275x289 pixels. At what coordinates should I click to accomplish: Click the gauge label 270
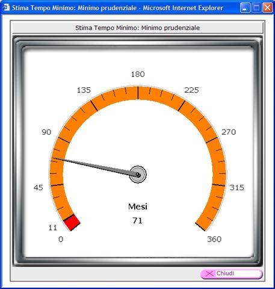(229, 132)
